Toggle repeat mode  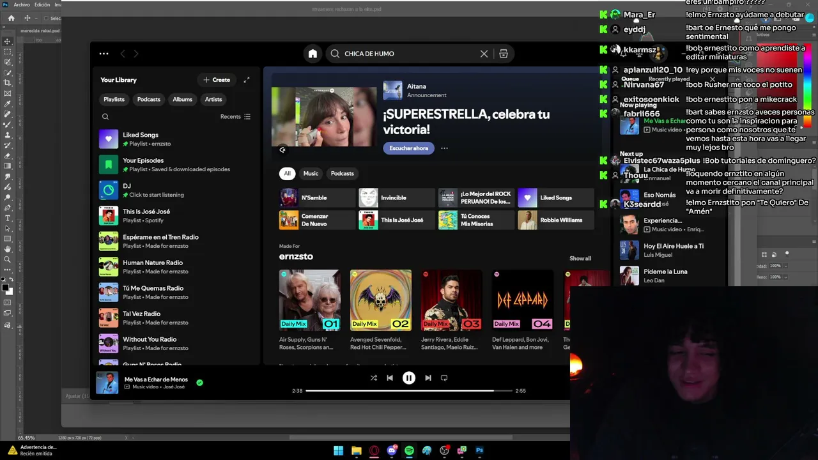pyautogui.click(x=444, y=378)
